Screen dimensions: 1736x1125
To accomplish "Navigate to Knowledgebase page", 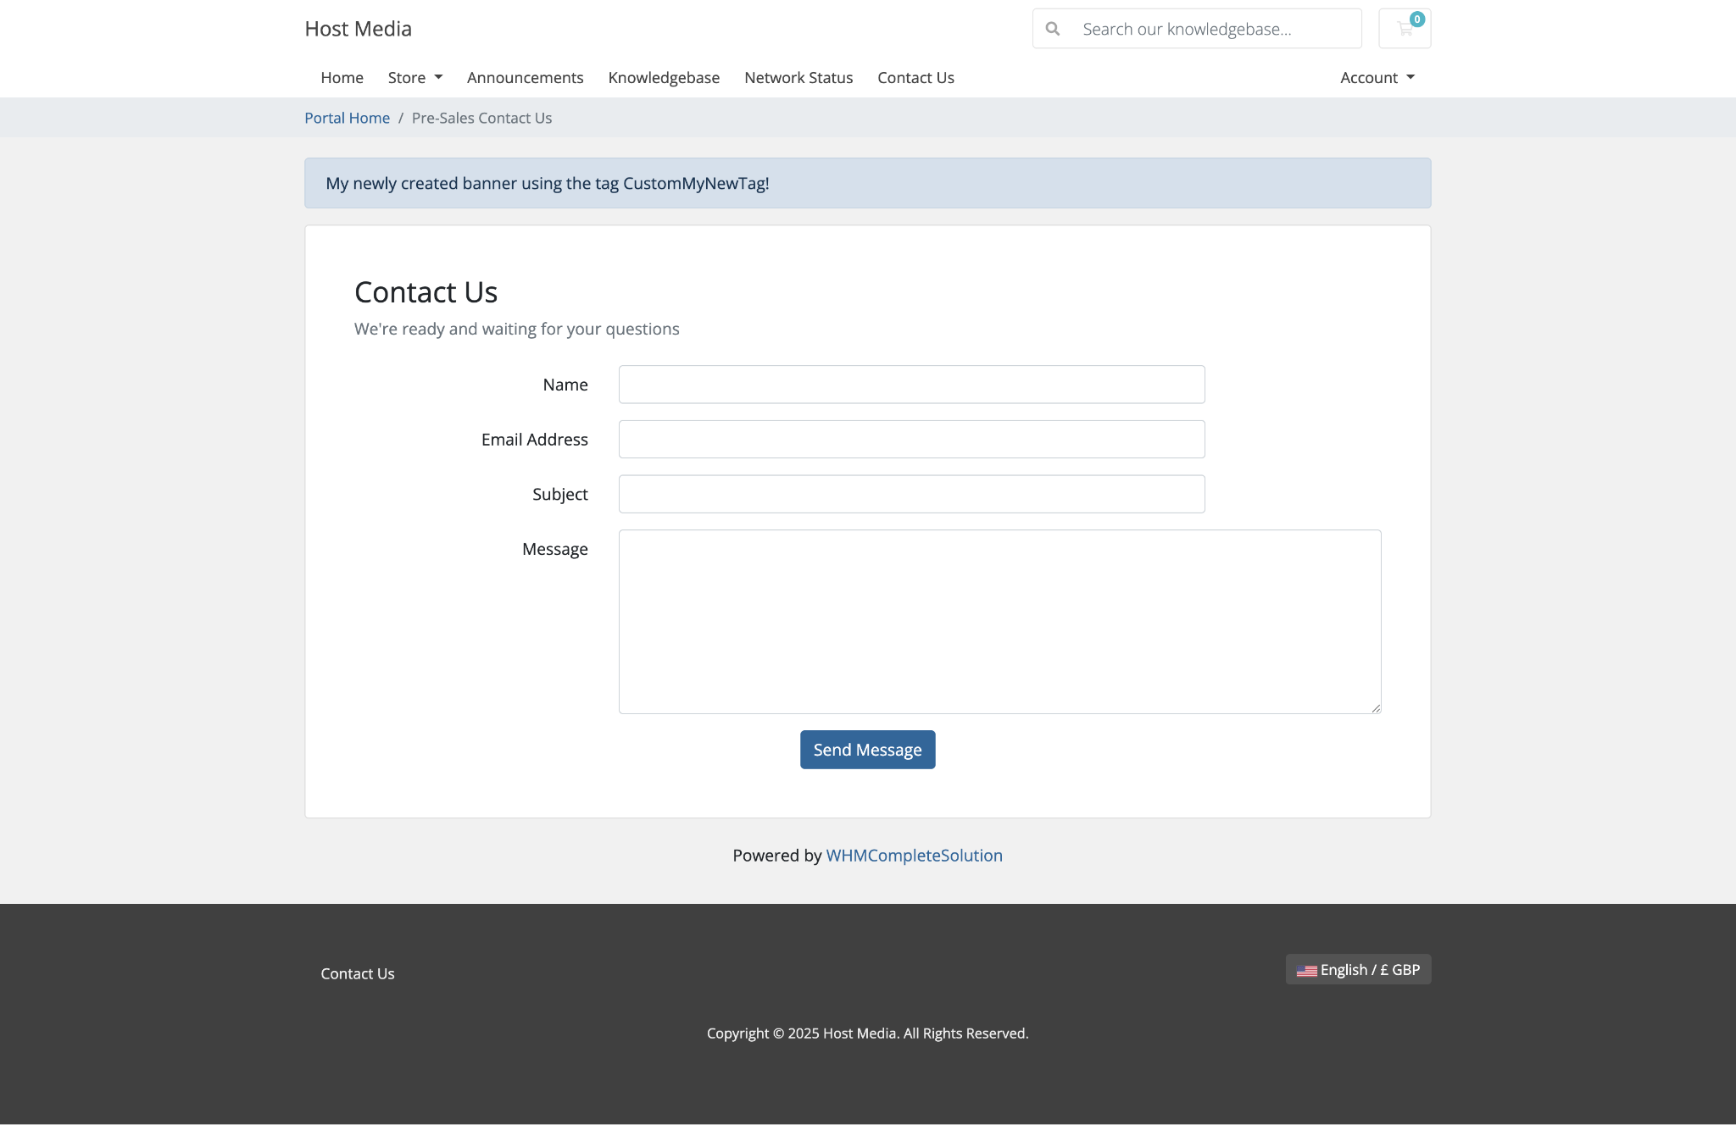I will click(664, 78).
